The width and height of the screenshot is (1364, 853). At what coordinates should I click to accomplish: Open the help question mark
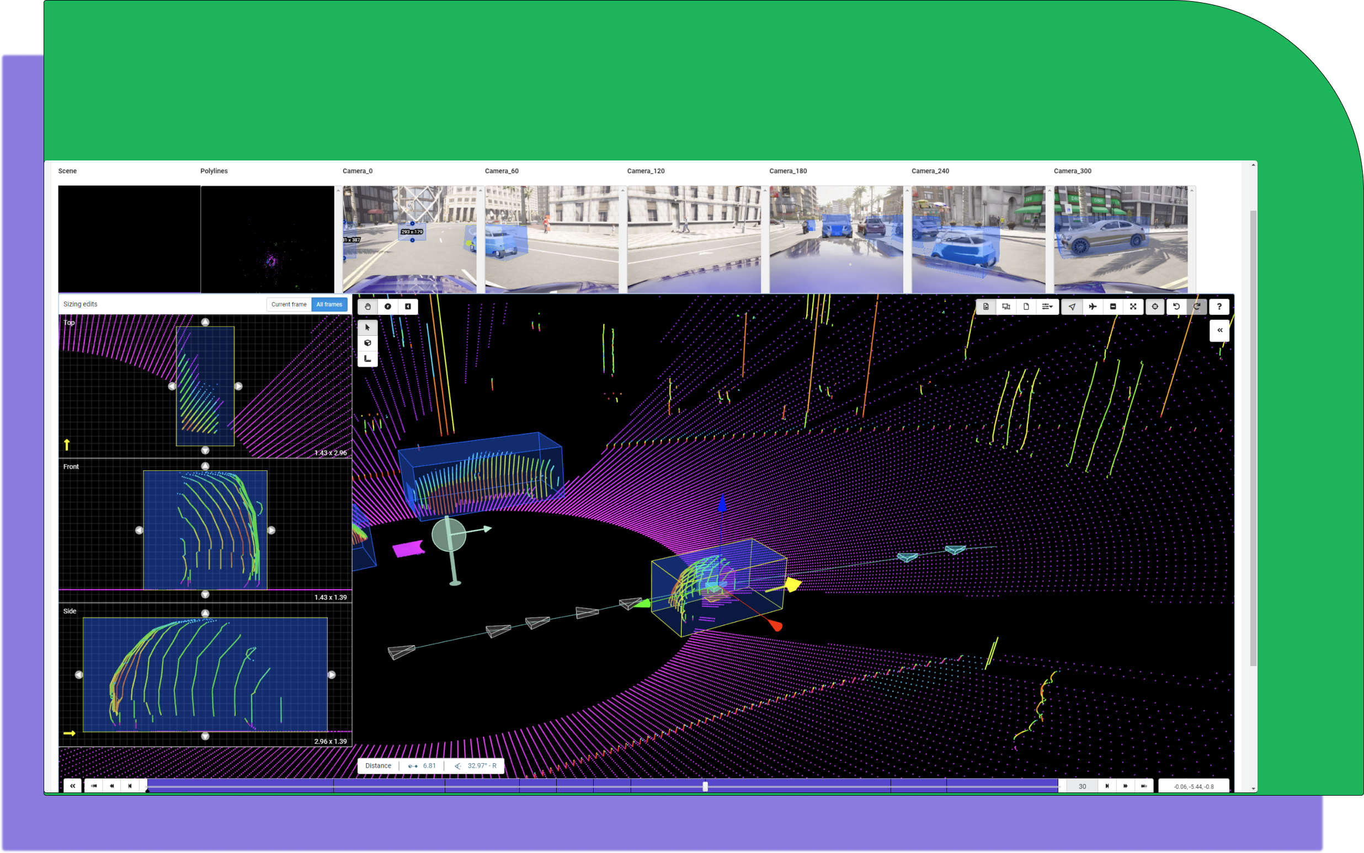[x=1219, y=307]
